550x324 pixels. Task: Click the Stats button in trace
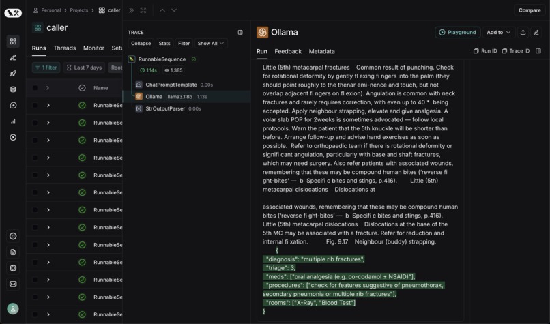click(x=164, y=44)
